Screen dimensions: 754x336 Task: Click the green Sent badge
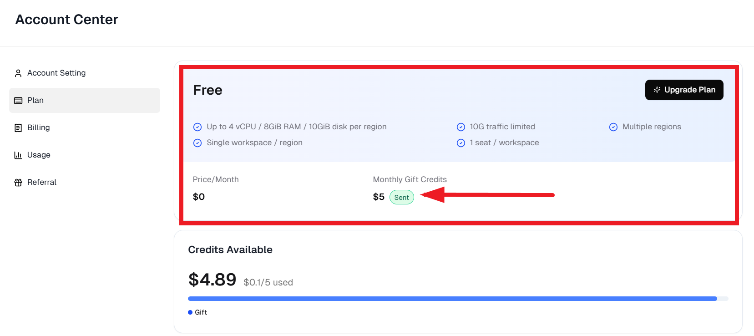click(x=401, y=197)
